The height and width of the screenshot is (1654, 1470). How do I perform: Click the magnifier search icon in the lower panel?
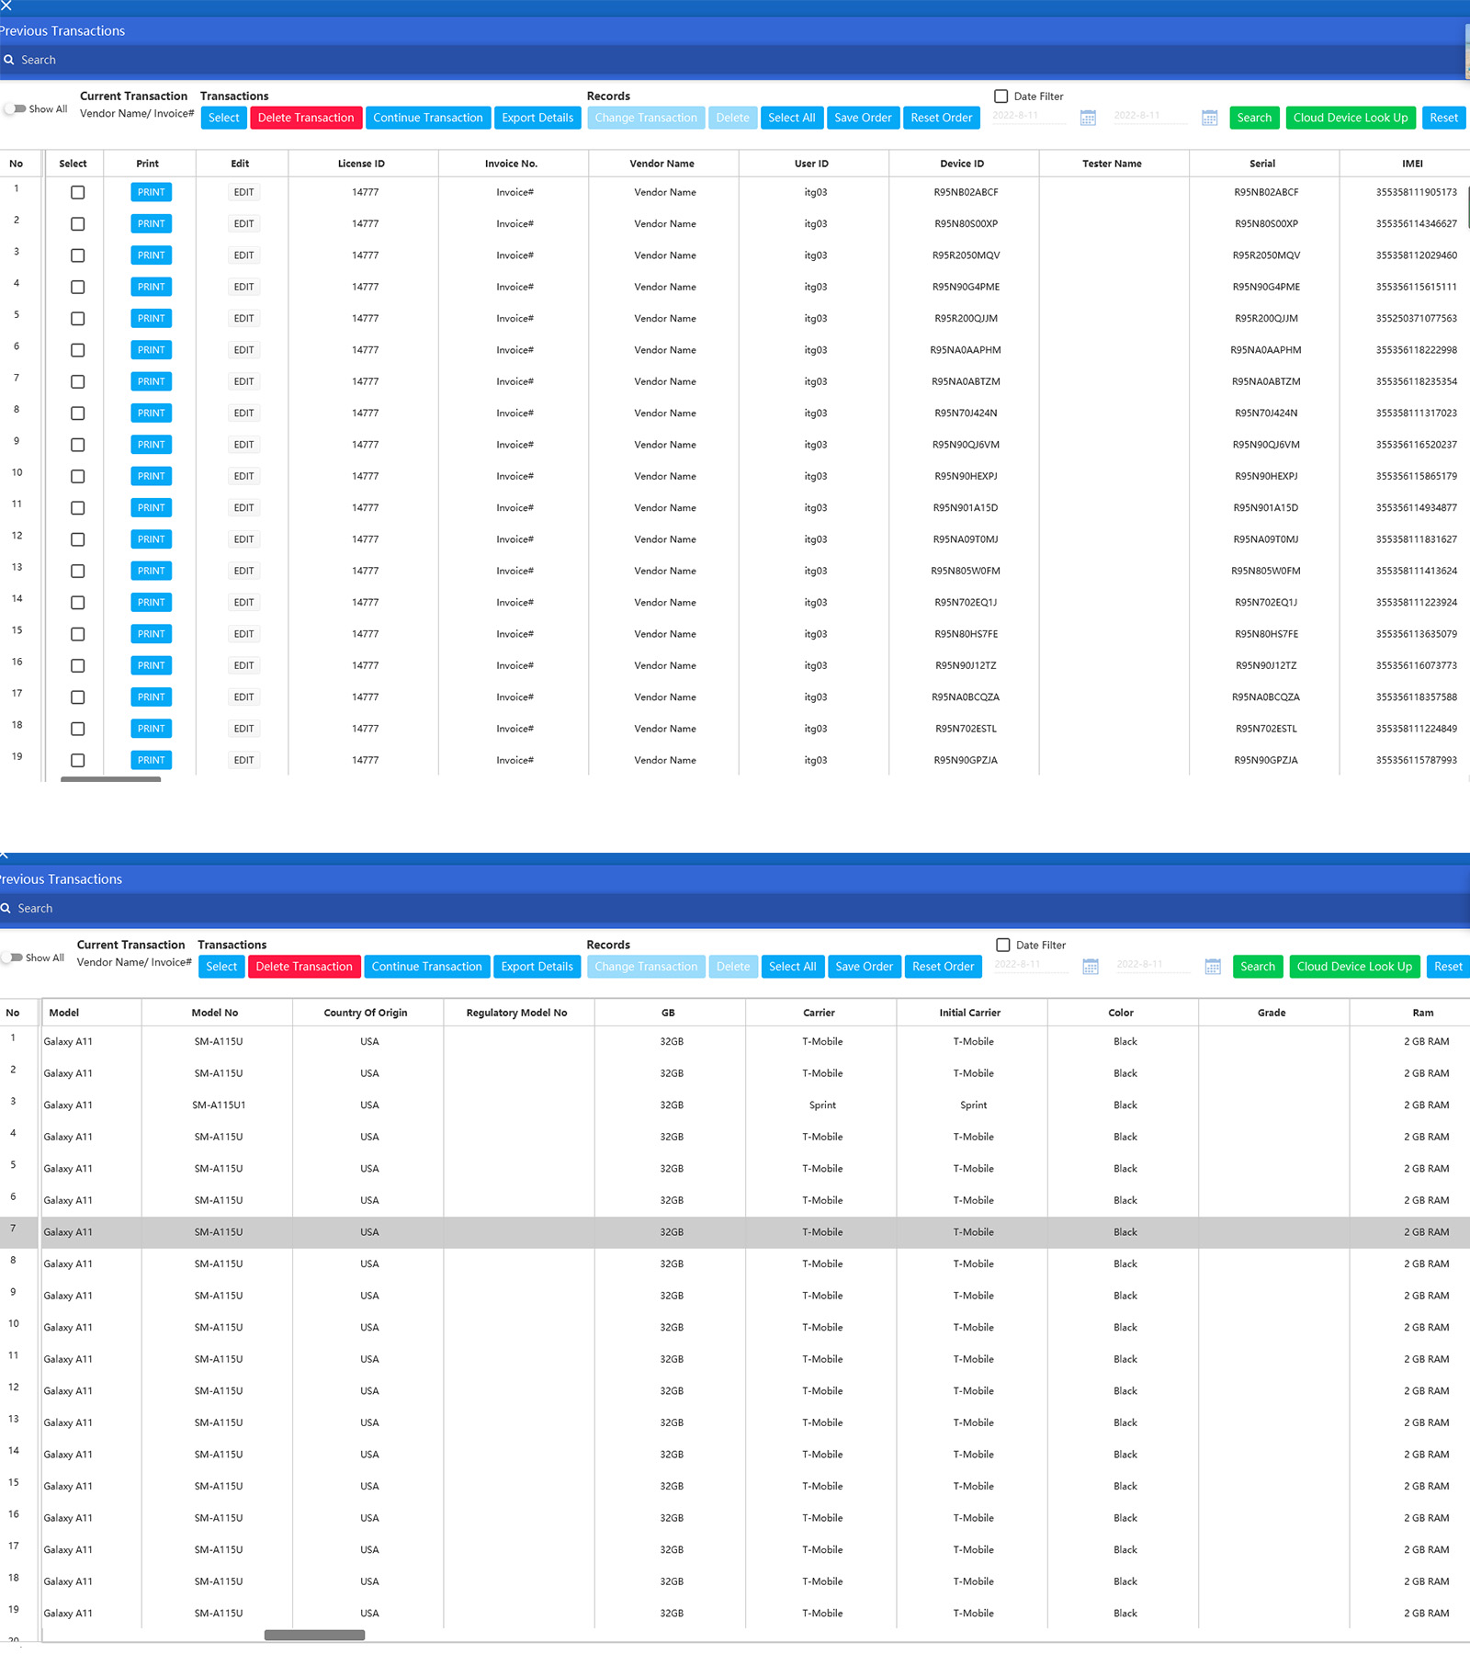click(x=6, y=908)
